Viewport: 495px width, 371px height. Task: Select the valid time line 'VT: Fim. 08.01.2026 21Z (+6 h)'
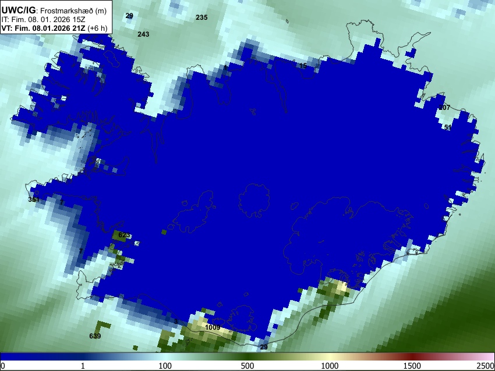[x=54, y=28]
